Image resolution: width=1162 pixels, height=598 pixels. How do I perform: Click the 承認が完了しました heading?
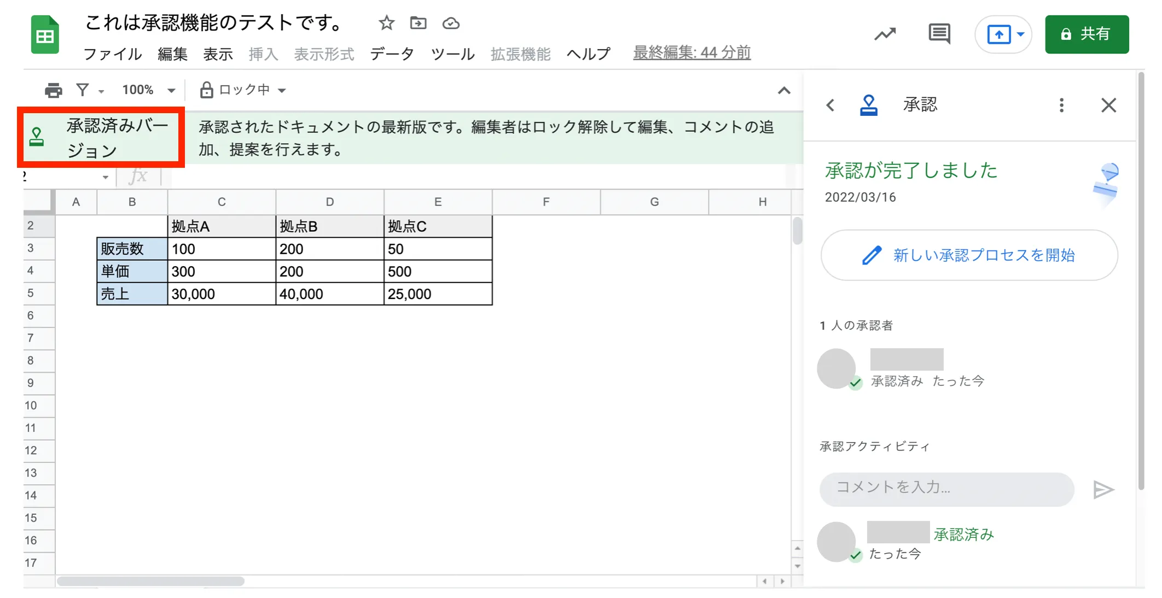point(911,170)
